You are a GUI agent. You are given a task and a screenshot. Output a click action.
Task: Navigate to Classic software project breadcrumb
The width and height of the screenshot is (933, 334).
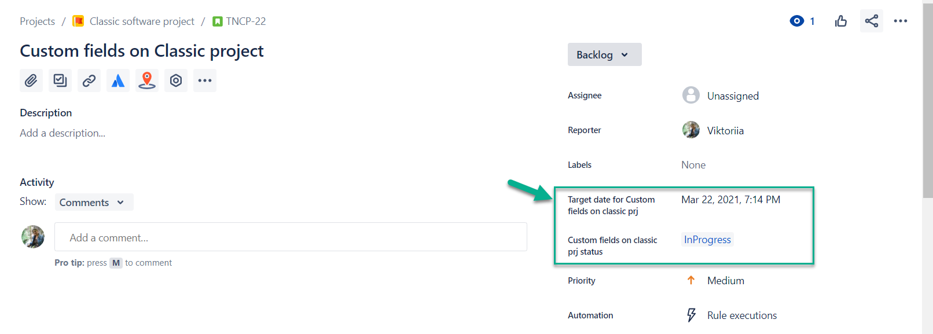tap(142, 21)
